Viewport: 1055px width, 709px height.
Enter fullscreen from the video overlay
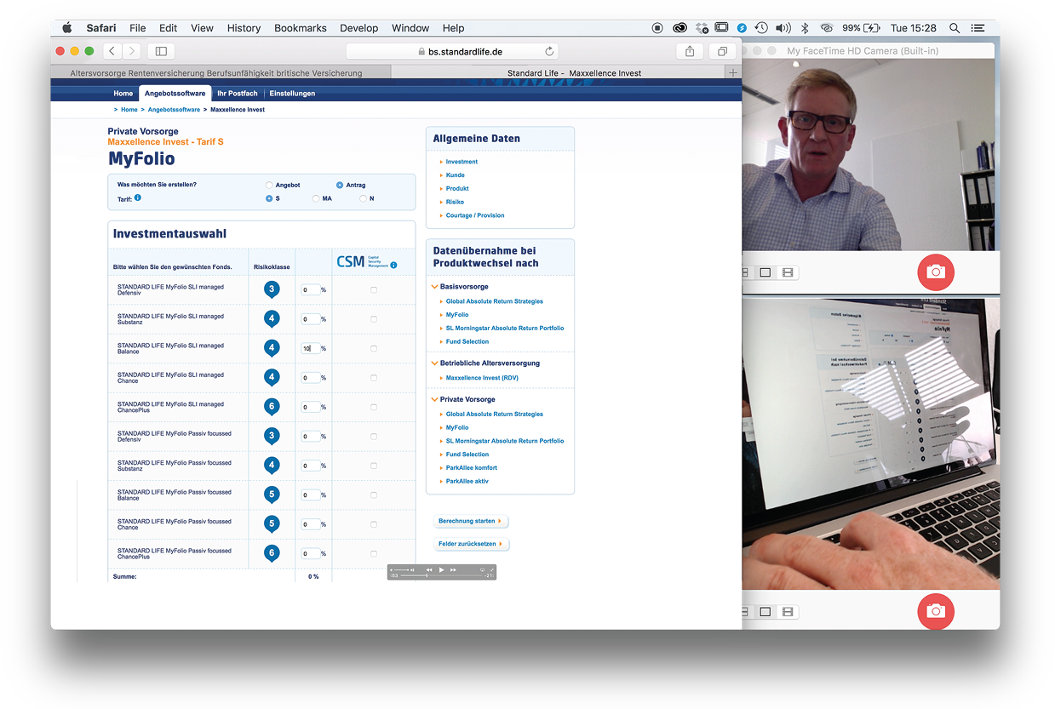coord(491,569)
